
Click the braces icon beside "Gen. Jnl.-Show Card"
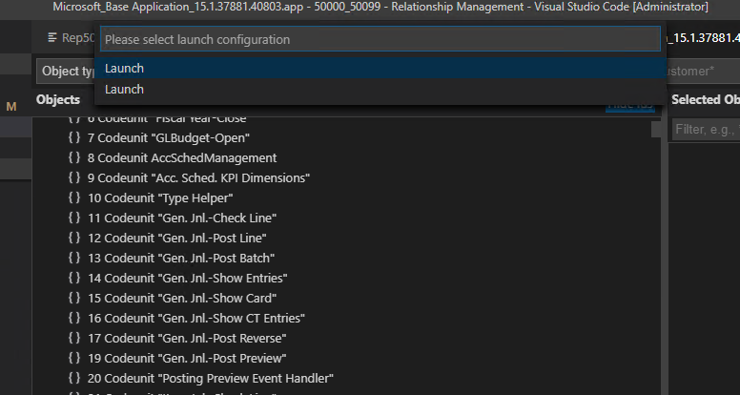tap(74, 299)
